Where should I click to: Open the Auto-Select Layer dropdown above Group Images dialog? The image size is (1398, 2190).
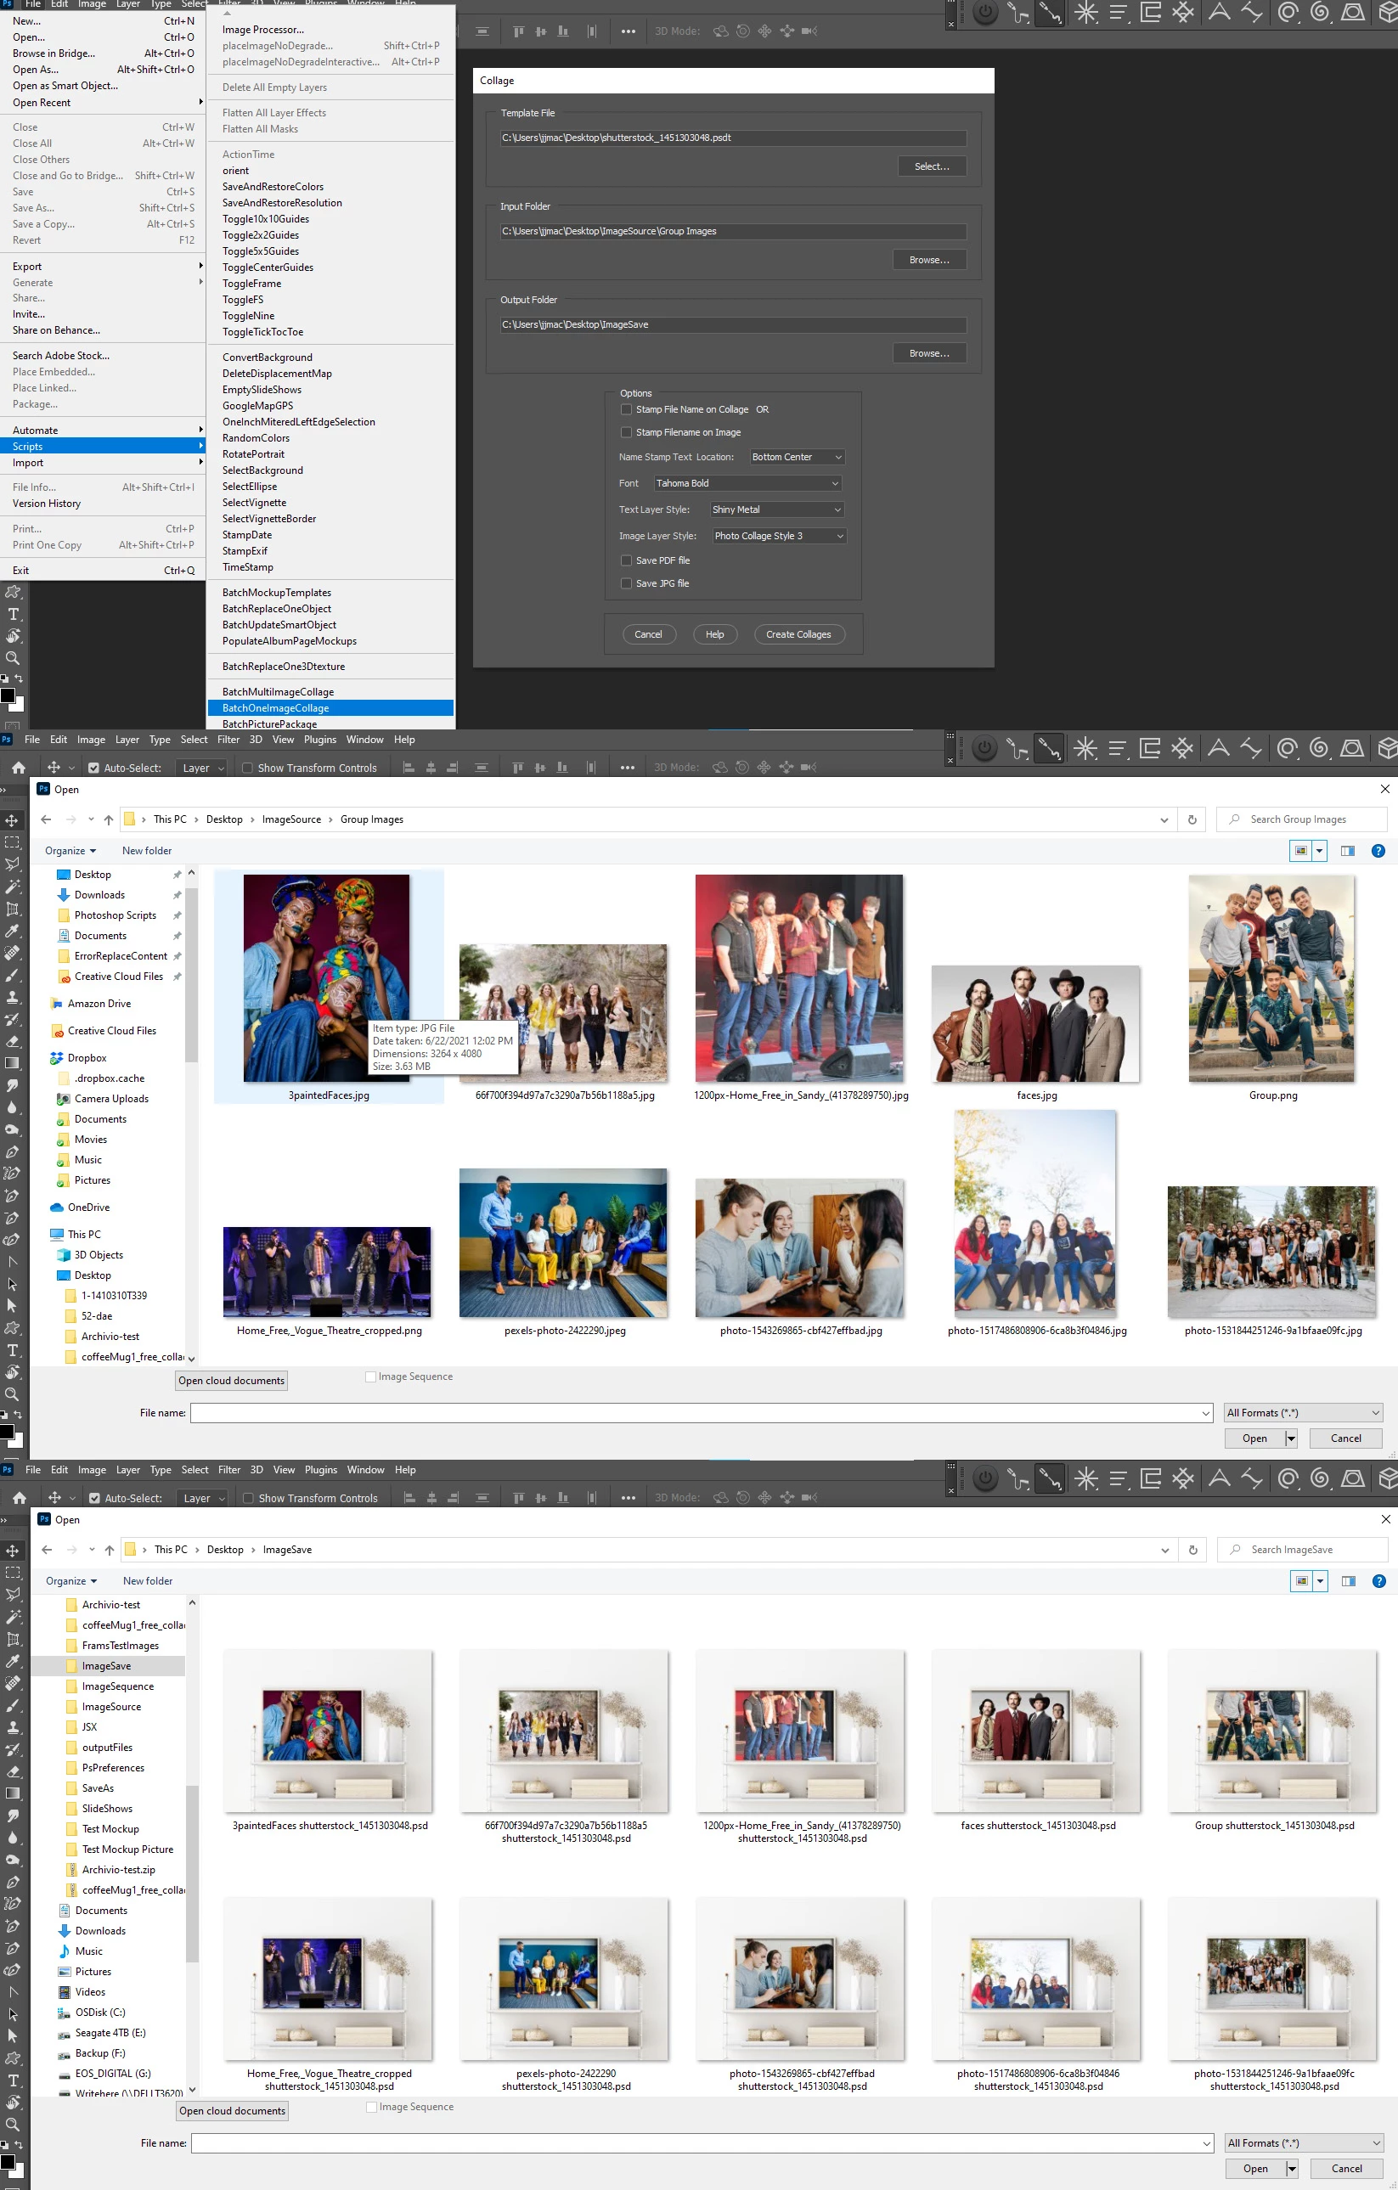203,768
